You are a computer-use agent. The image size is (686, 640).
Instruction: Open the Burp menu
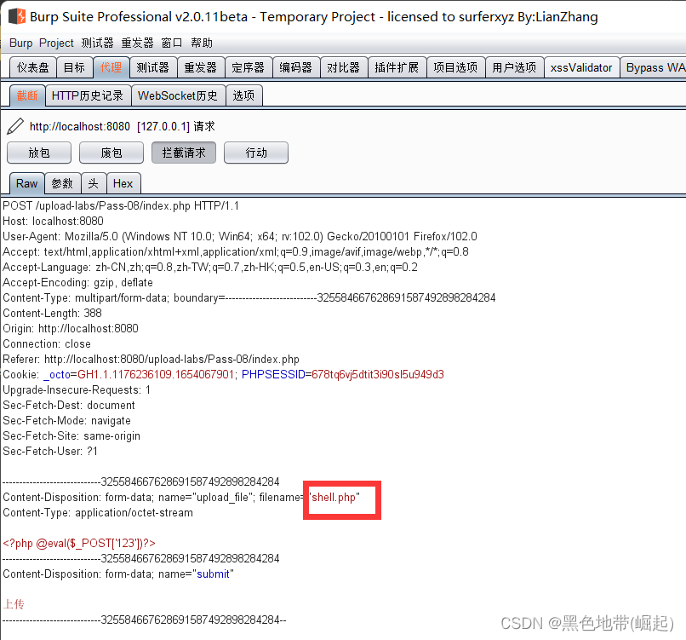21,43
